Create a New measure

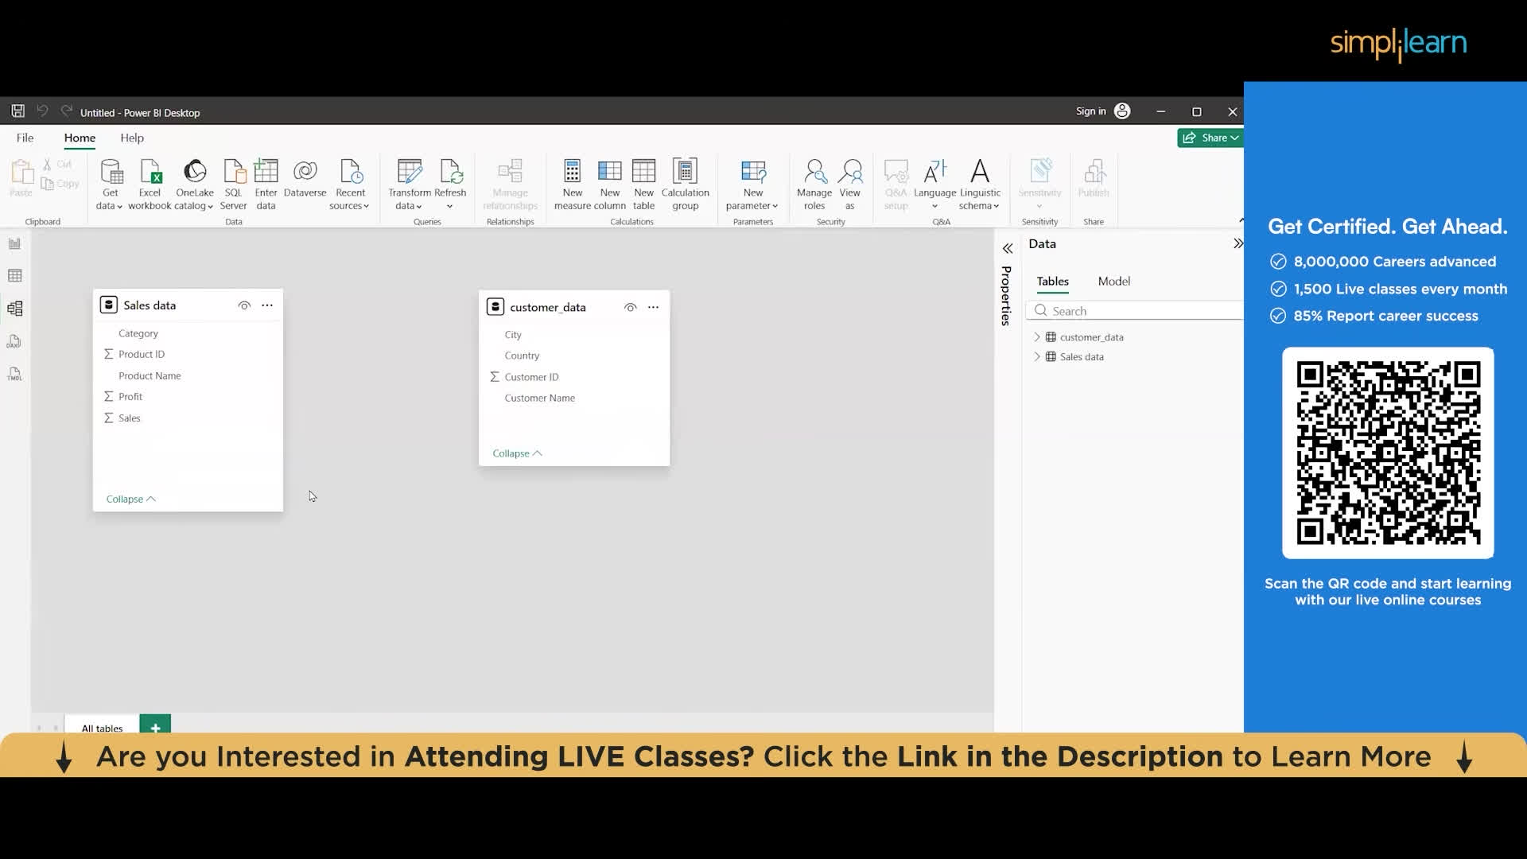(573, 185)
